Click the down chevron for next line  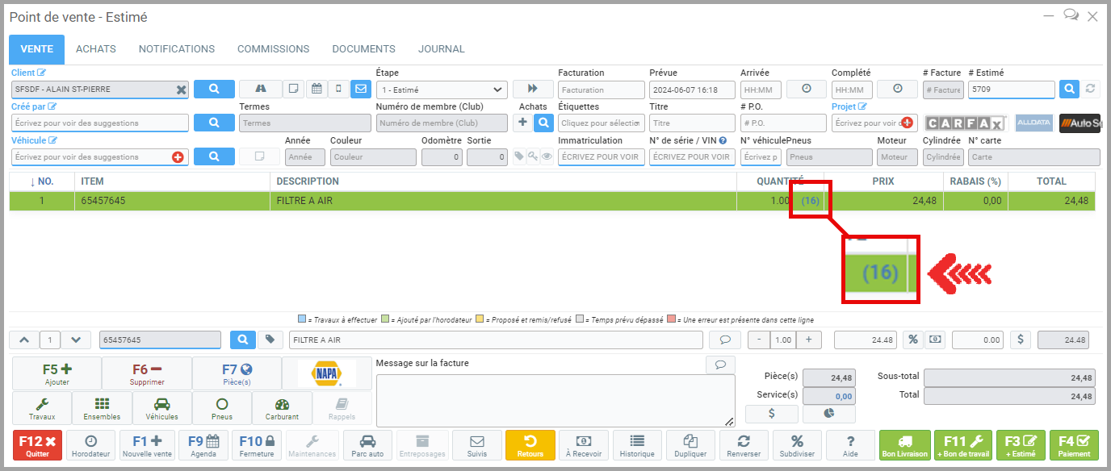click(x=76, y=340)
